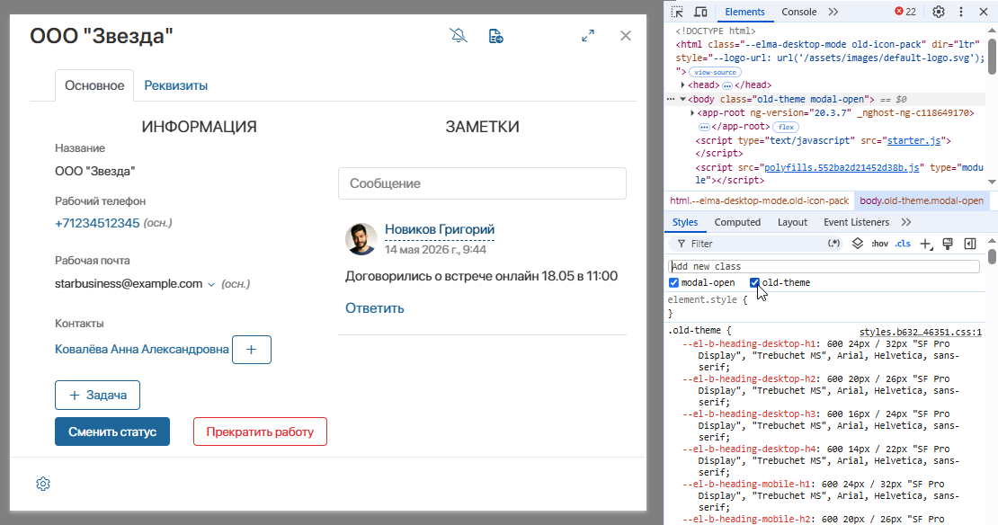Focus the Сообщение note input
This screenshot has width=998, height=525.
[x=482, y=183]
